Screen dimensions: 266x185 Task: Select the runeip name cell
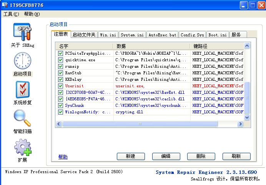click(72, 67)
